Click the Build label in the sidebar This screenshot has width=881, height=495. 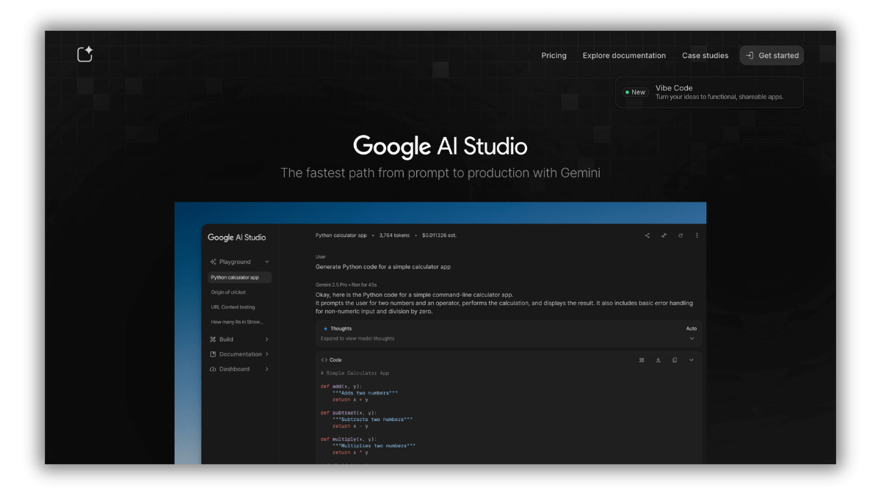tap(226, 340)
